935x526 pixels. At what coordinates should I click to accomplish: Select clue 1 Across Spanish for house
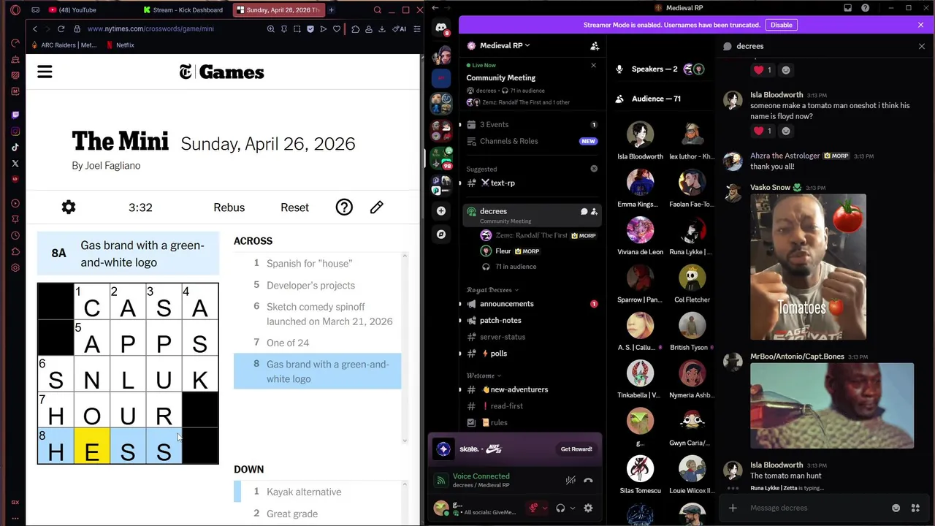tap(317, 263)
